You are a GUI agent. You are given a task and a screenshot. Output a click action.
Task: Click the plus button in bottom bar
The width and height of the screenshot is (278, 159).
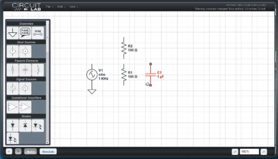point(9,152)
